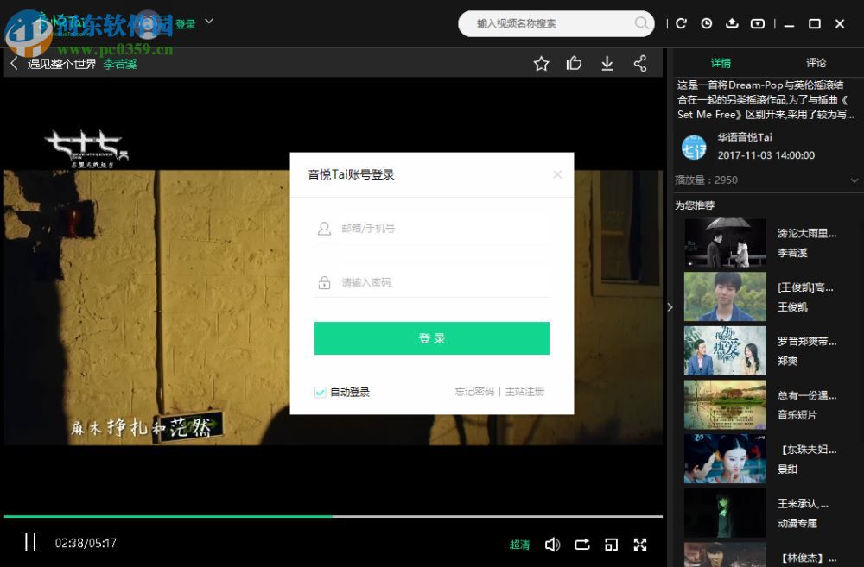Image resolution: width=864 pixels, height=567 pixels.
Task: Uncheck the 自动登录 auto-login checkbox
Action: click(320, 392)
